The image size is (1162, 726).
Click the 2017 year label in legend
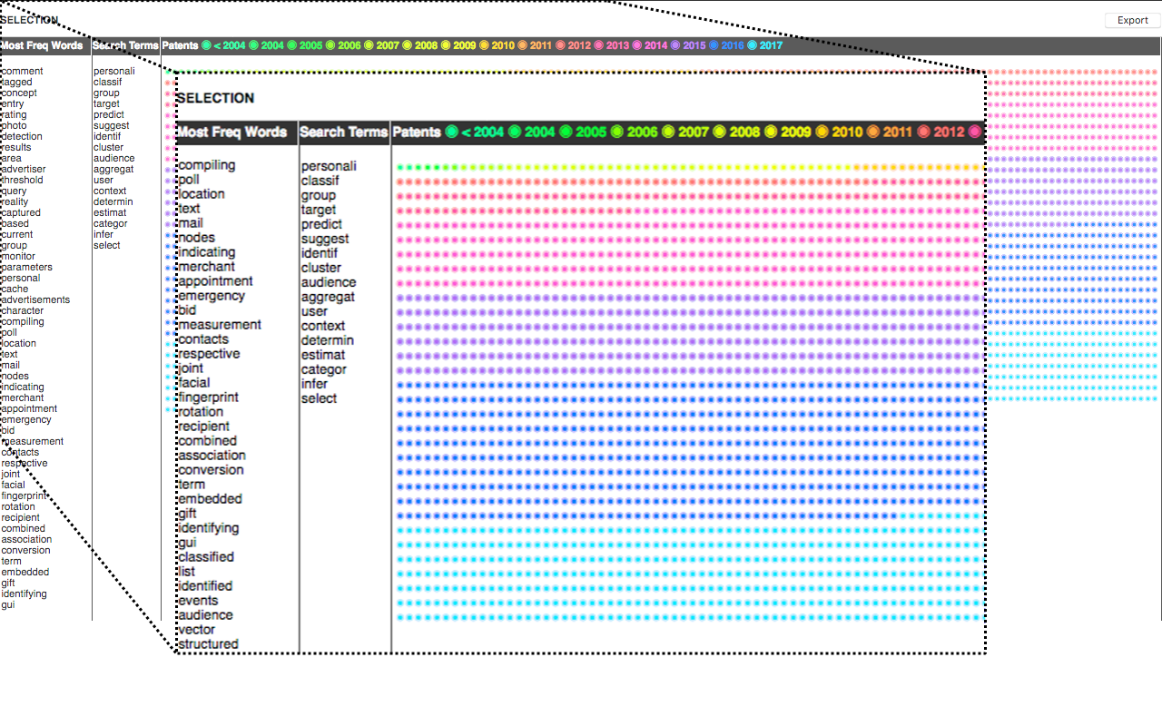coord(771,45)
